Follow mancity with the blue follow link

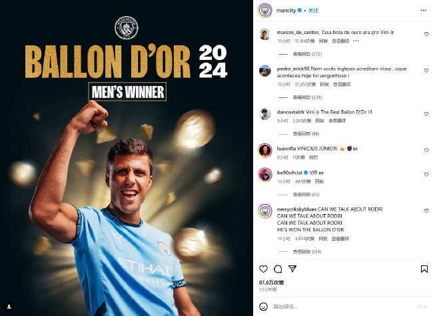[x=313, y=11]
